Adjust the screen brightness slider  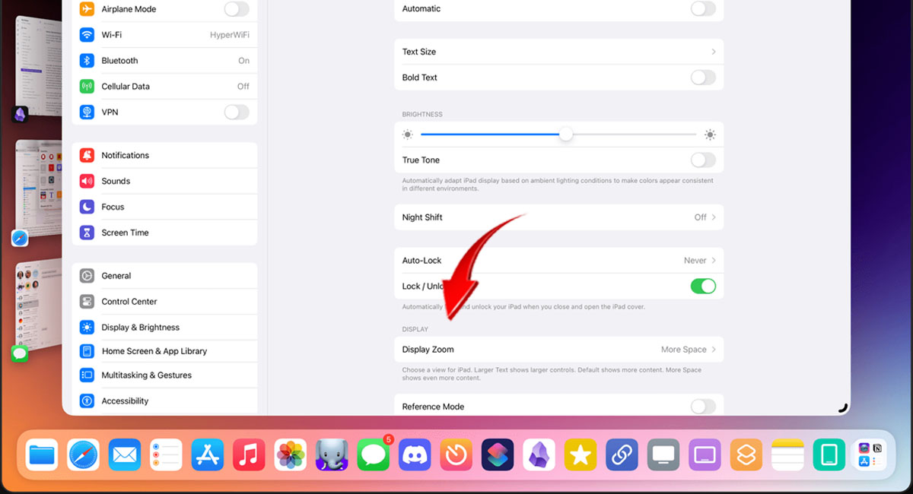pyautogui.click(x=566, y=134)
